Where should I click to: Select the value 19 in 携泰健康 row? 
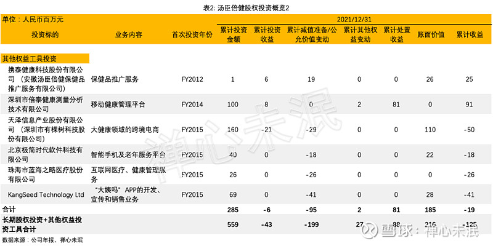coord(311,79)
